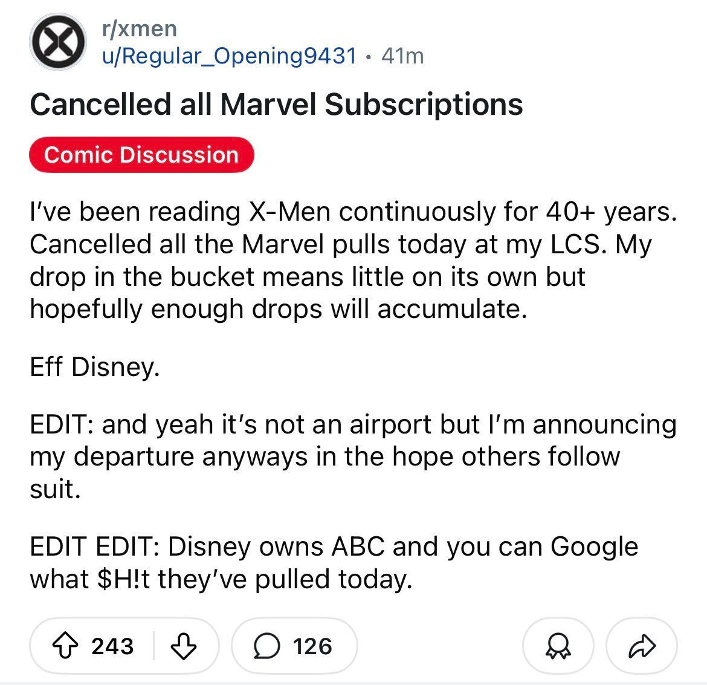This screenshot has width=707, height=685.
Task: Click the comment bubble icon
Action: click(265, 646)
